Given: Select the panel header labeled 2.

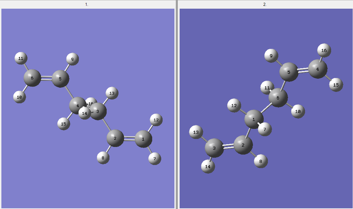Looking at the screenshot, I should [x=265, y=4].
